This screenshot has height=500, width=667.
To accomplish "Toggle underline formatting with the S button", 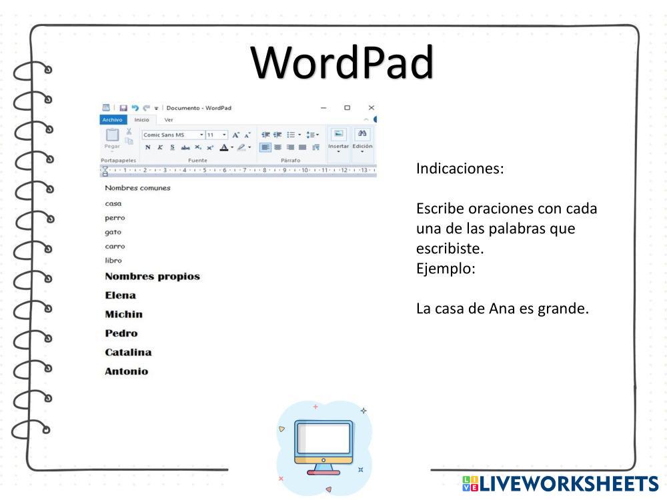I will pos(172,147).
